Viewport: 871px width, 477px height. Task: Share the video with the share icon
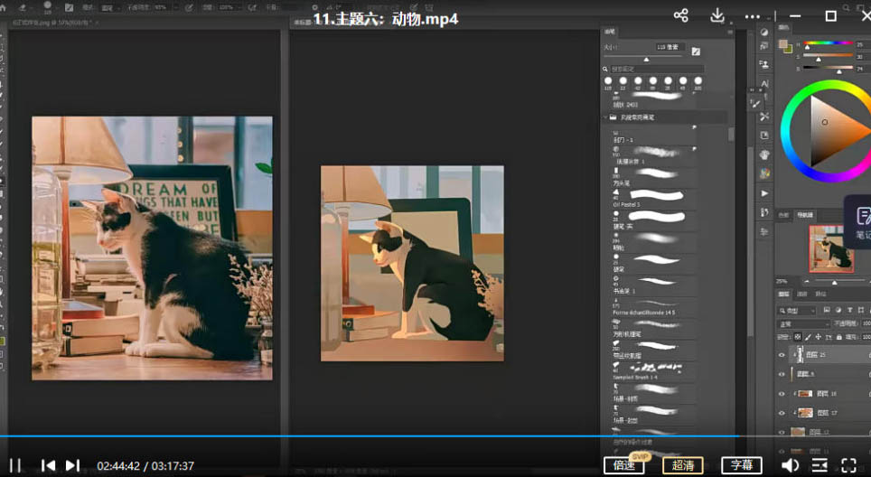click(x=681, y=15)
